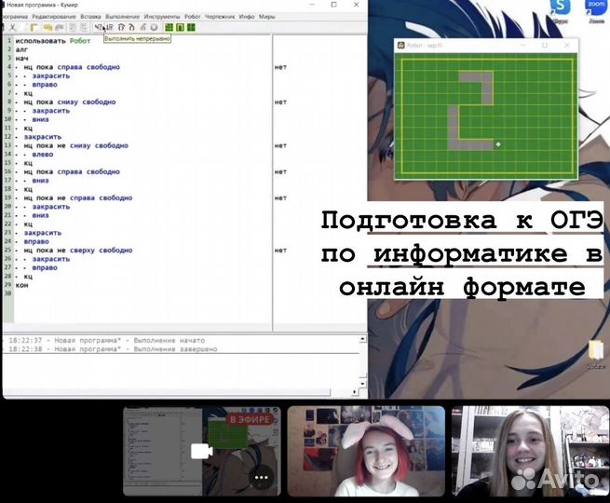This screenshot has height=503, width=610.
Task: Open the Вставка menu
Action: (90, 17)
